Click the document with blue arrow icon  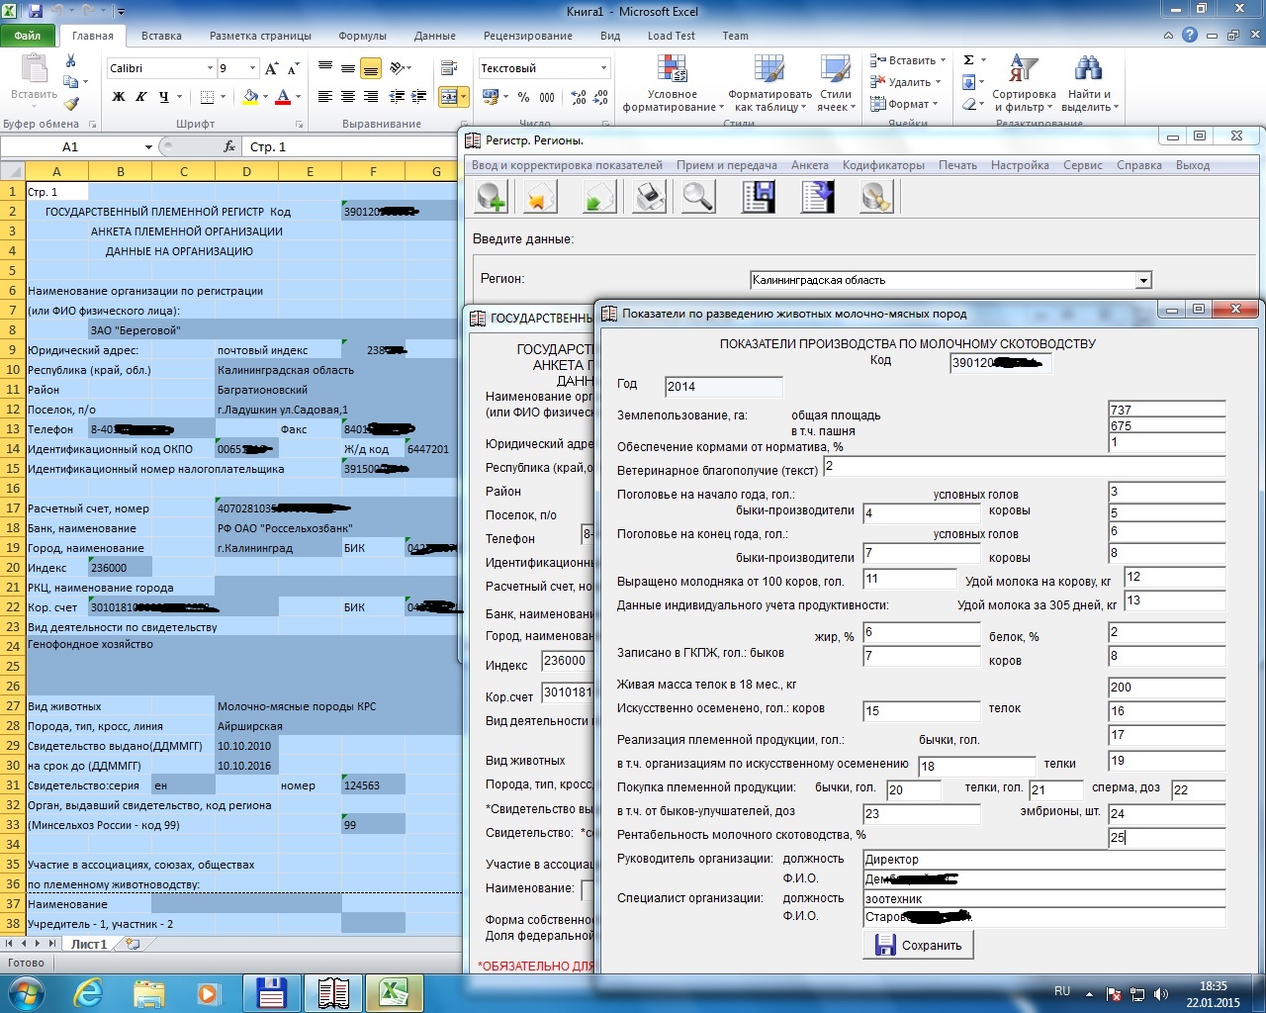[818, 197]
